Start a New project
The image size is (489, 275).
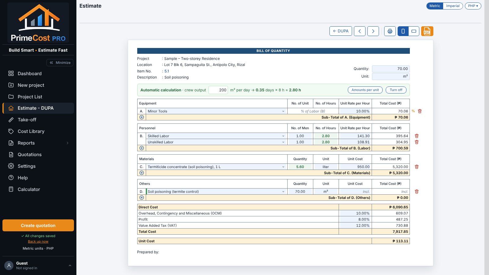coord(38,85)
